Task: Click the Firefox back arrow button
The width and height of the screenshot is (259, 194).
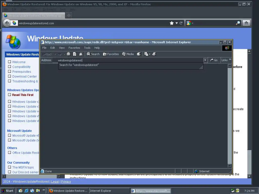Action: tap(7, 23)
